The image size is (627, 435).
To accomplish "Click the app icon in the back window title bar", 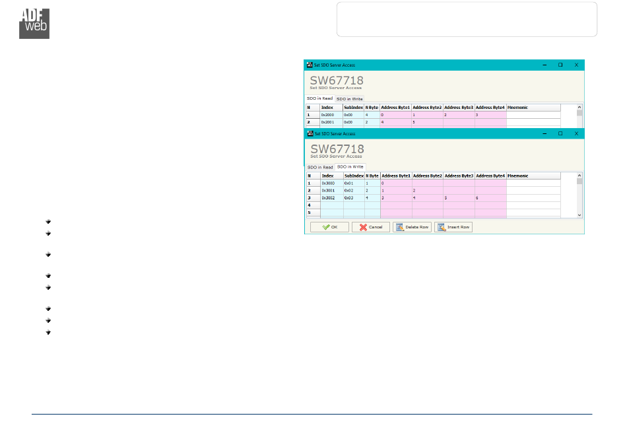I will 310,65.
